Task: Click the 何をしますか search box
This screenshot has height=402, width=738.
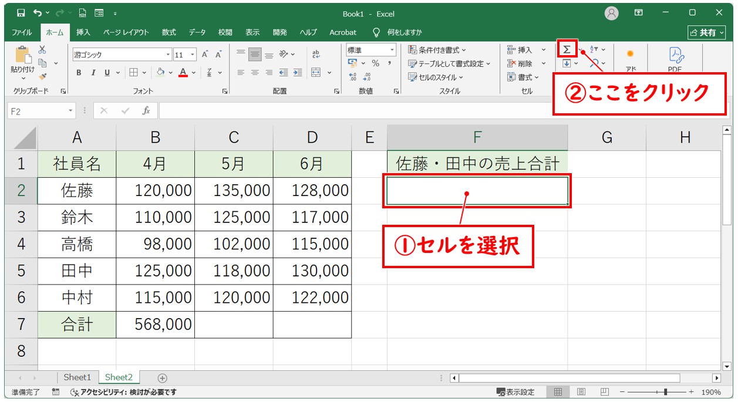Action: (x=397, y=32)
